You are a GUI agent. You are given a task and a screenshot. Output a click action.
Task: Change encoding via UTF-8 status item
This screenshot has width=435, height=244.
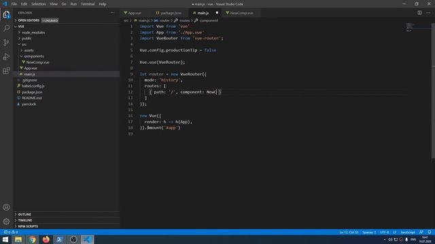(x=384, y=232)
